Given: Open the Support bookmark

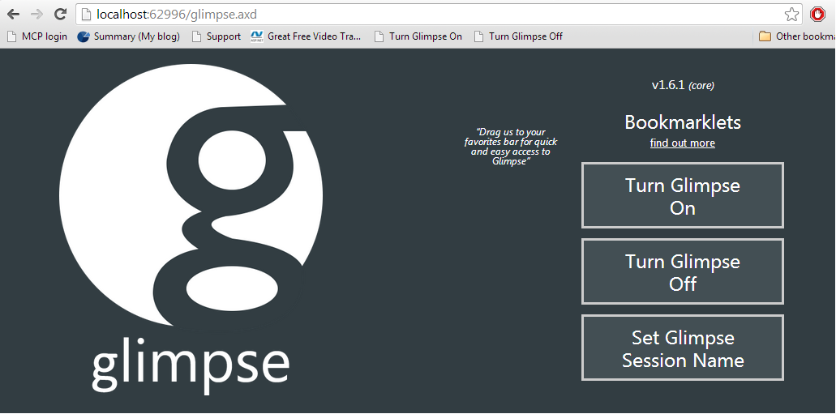Looking at the screenshot, I should click(217, 36).
